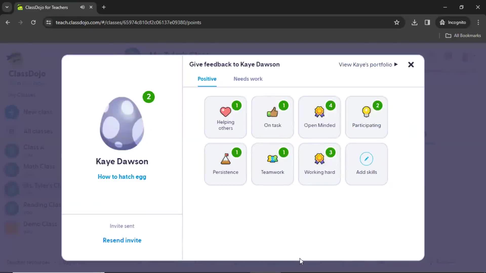Screen dimensions: 486x273
Task: Award On task thumbs-up skill
Action: click(x=272, y=117)
